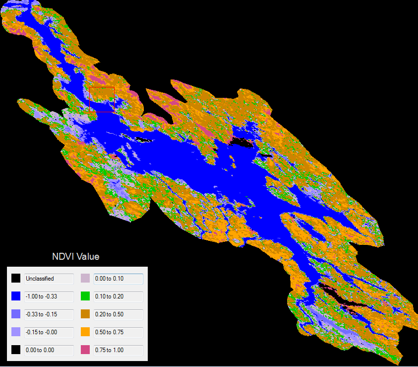Click the 0.75 to 1.00 label field
This screenshot has width=418, height=367.
pos(119,350)
